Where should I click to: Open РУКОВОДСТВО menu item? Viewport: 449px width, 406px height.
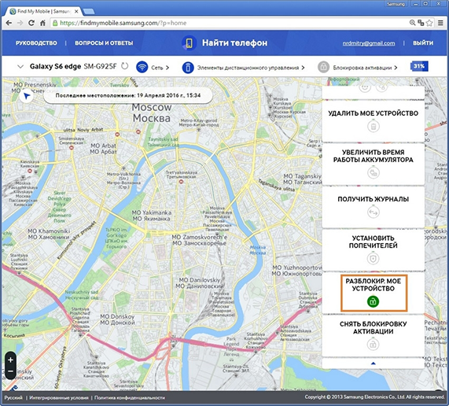click(36, 43)
